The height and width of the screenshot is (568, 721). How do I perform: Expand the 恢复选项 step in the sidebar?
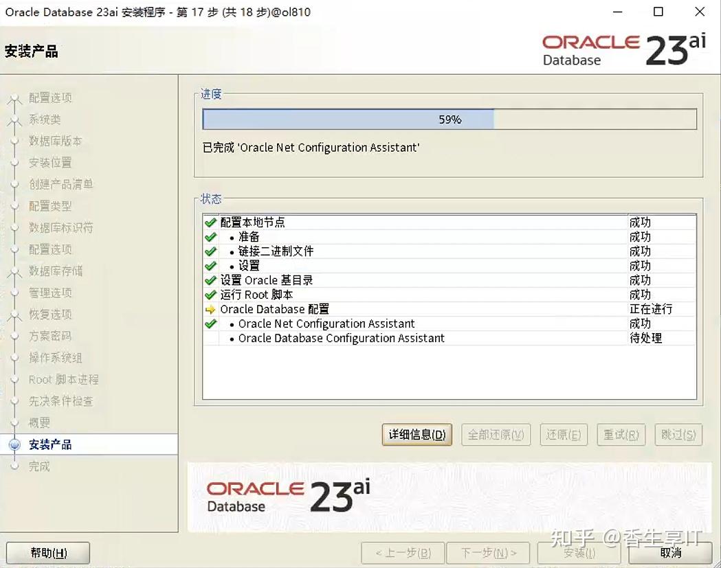click(x=15, y=315)
